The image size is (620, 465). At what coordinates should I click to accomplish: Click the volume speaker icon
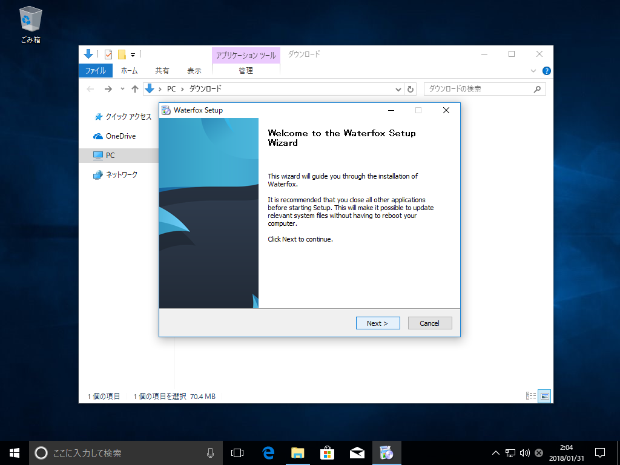tap(525, 453)
